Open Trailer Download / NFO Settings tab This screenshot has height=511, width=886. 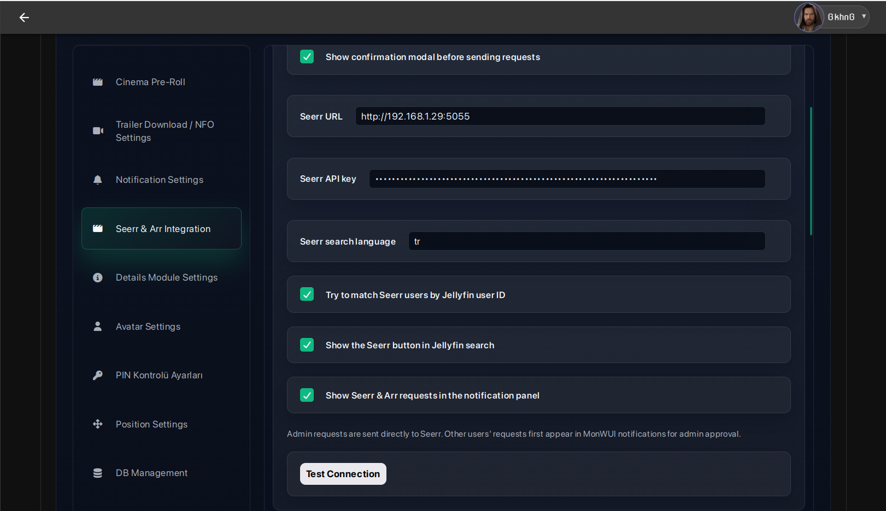pyautogui.click(x=161, y=131)
